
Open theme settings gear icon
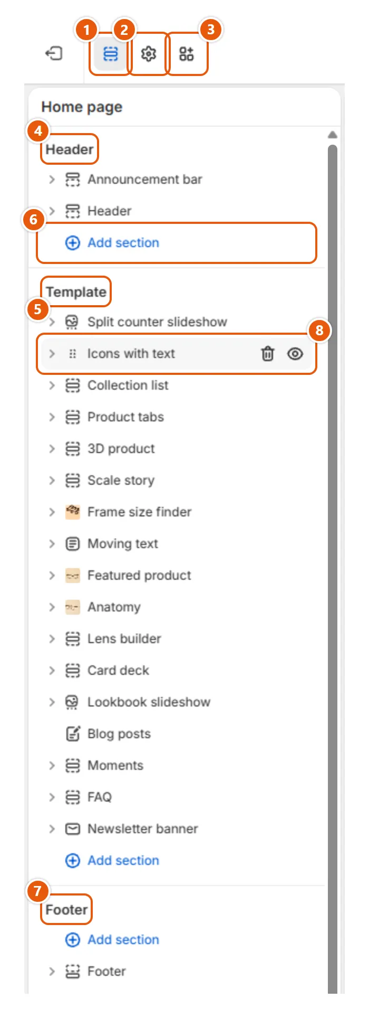click(x=149, y=54)
